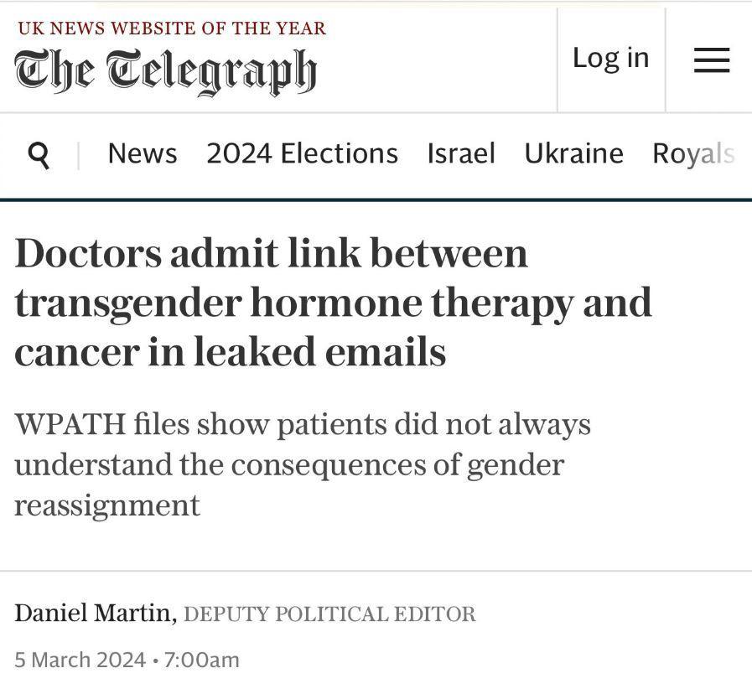Click author name Daniel Martin
The width and height of the screenshot is (752, 694).
pyautogui.click(x=92, y=614)
